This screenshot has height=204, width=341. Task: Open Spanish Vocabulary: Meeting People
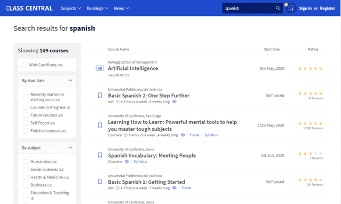pyautogui.click(x=152, y=155)
